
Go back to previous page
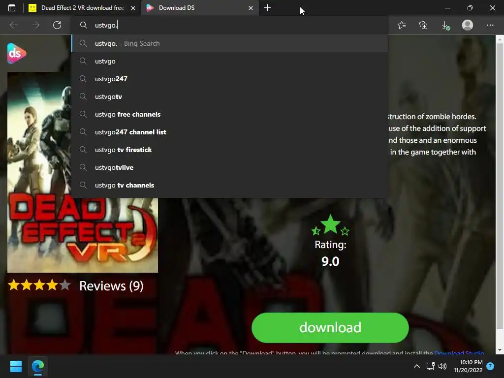tap(14, 25)
